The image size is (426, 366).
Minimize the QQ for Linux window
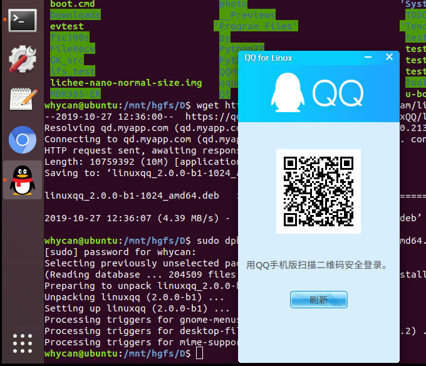click(368, 57)
